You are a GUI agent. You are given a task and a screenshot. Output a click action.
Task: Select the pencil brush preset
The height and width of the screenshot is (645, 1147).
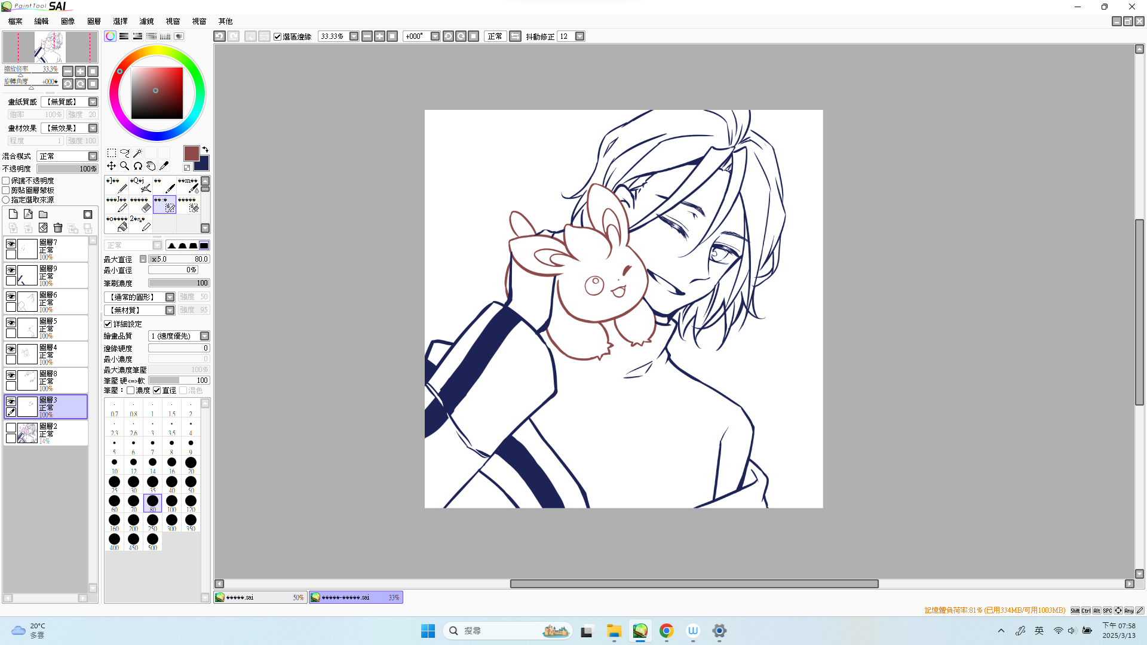[116, 185]
